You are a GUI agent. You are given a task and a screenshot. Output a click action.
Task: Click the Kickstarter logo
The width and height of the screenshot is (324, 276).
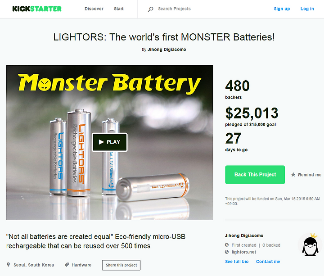point(37,9)
